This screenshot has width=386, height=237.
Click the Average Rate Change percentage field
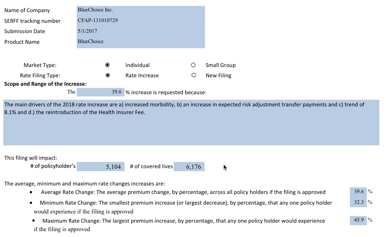[358, 192]
